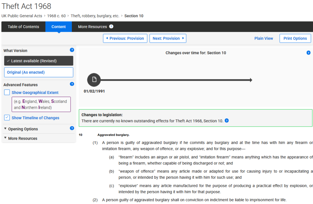Open UK Public General Acts breadcrumb

coord(22,16)
